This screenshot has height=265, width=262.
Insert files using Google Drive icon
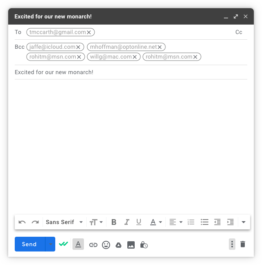(x=118, y=245)
